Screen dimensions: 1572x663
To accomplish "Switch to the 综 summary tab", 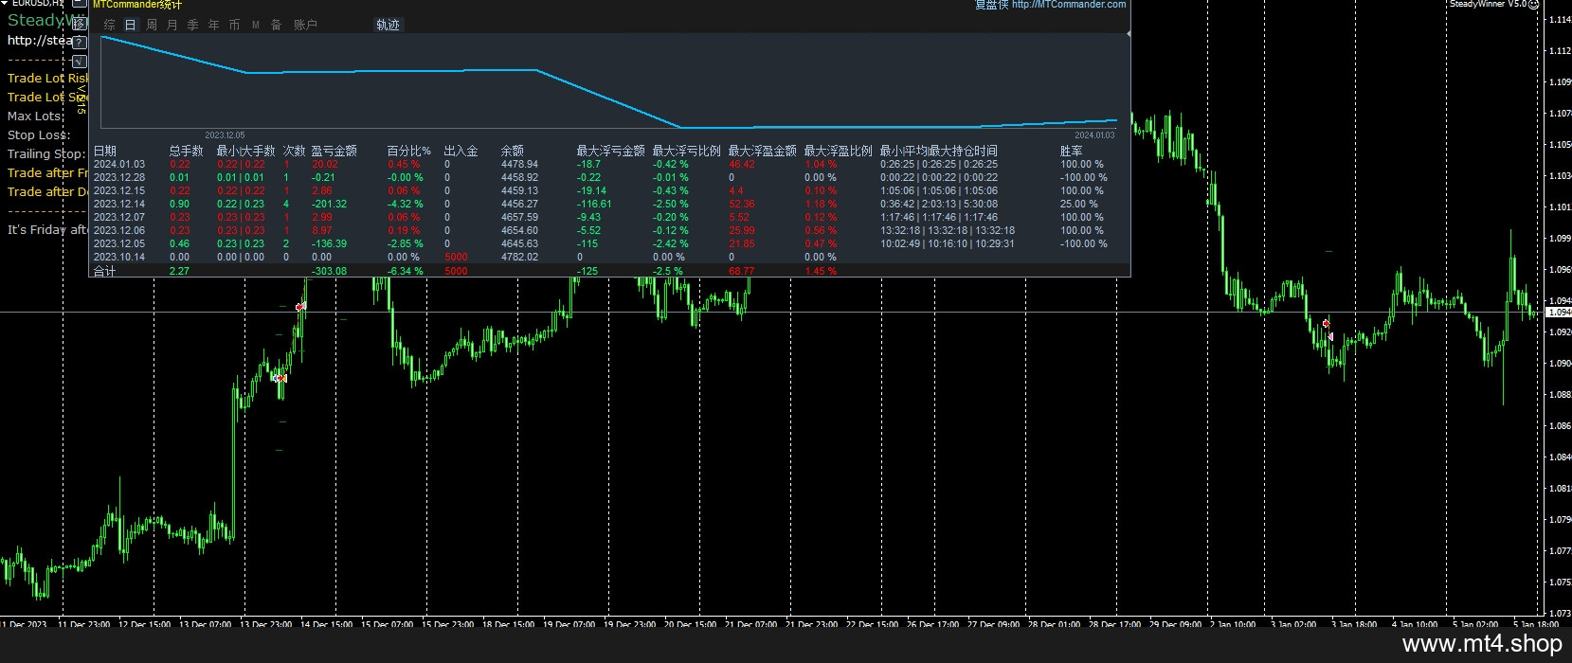I will click(109, 25).
